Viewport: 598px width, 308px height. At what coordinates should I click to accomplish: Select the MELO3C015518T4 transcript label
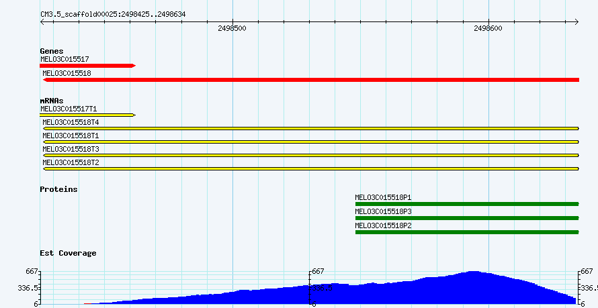click(x=71, y=122)
